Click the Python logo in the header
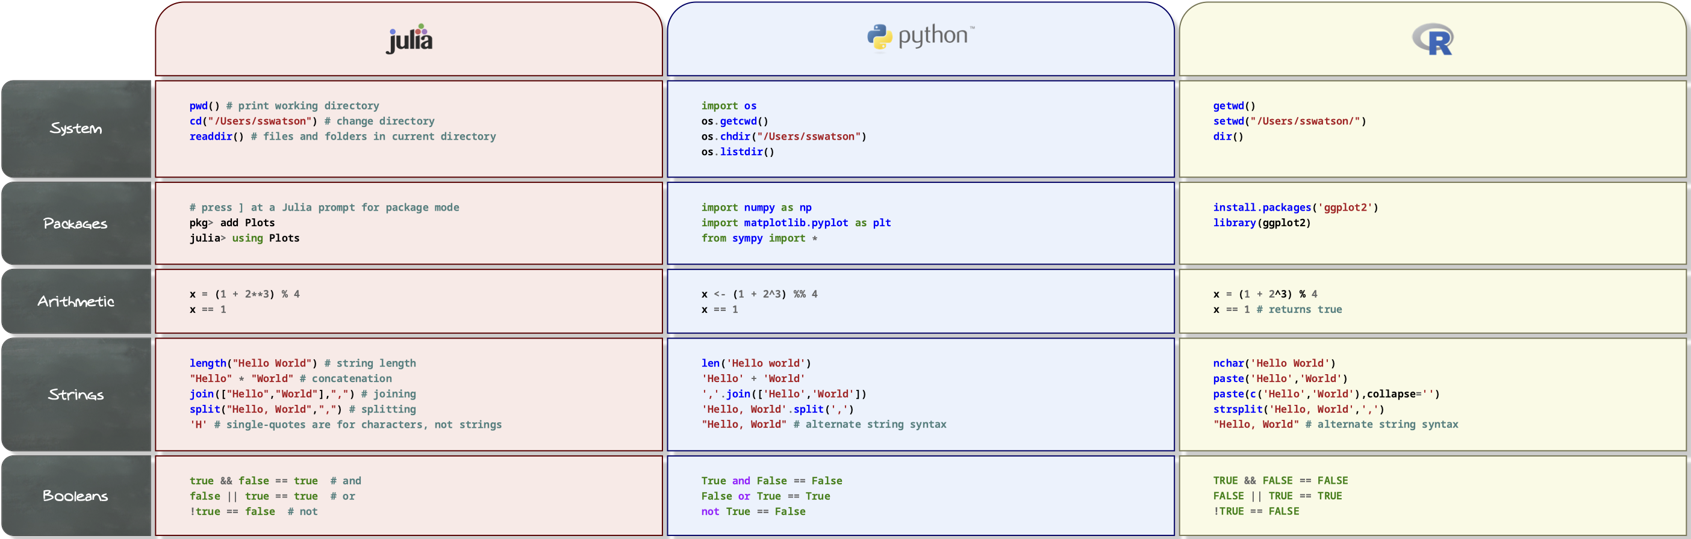 [920, 37]
